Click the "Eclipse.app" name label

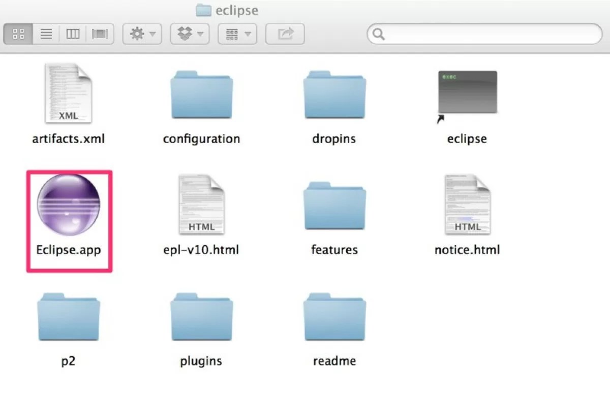pyautogui.click(x=69, y=250)
